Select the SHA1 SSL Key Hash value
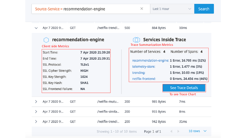This screenshot has width=246, height=138. tap(84, 83)
